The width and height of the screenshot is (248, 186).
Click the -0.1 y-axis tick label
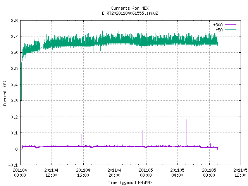click(x=13, y=165)
